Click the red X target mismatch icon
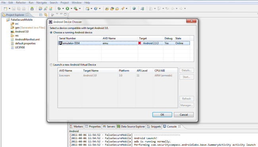 point(140,43)
